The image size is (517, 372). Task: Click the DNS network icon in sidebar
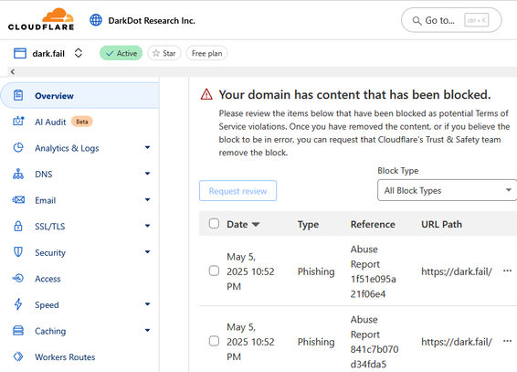18,174
